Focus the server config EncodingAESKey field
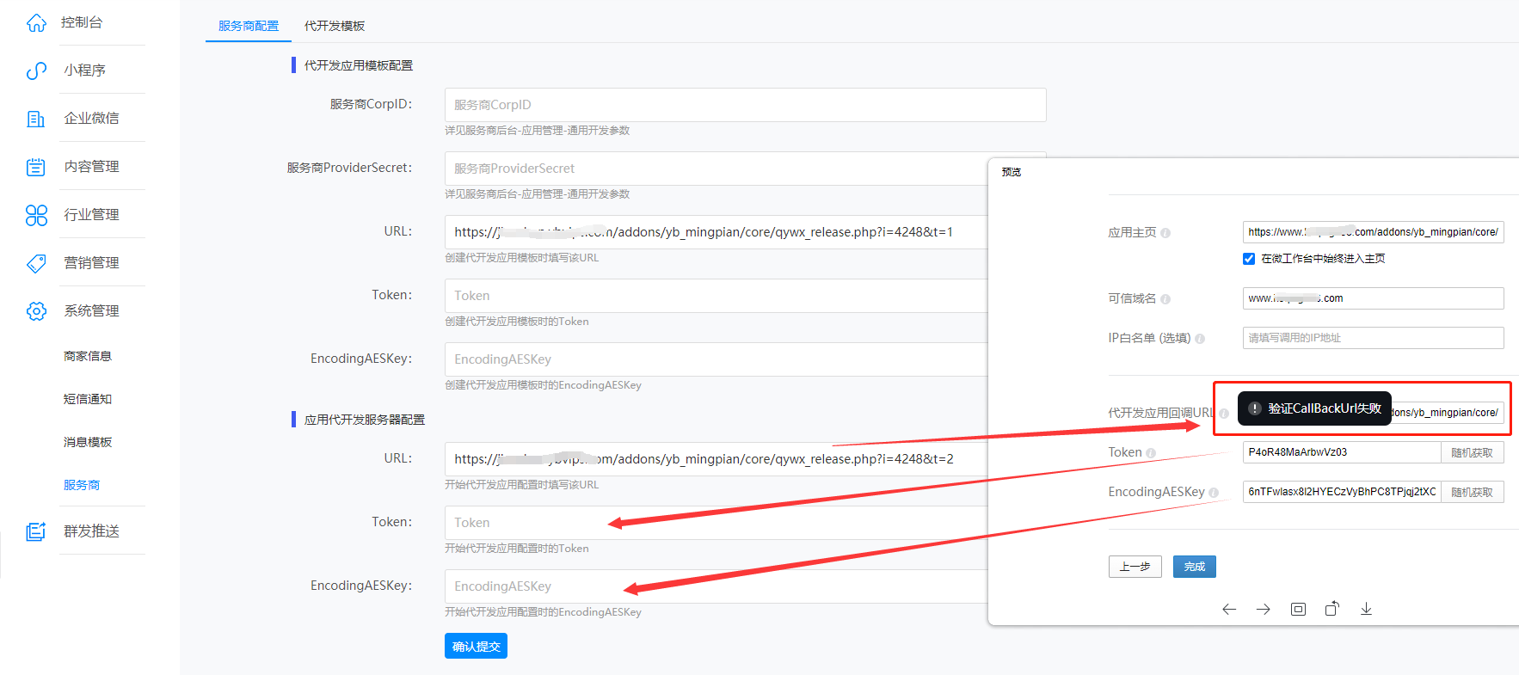The height and width of the screenshot is (675, 1519). click(x=716, y=586)
